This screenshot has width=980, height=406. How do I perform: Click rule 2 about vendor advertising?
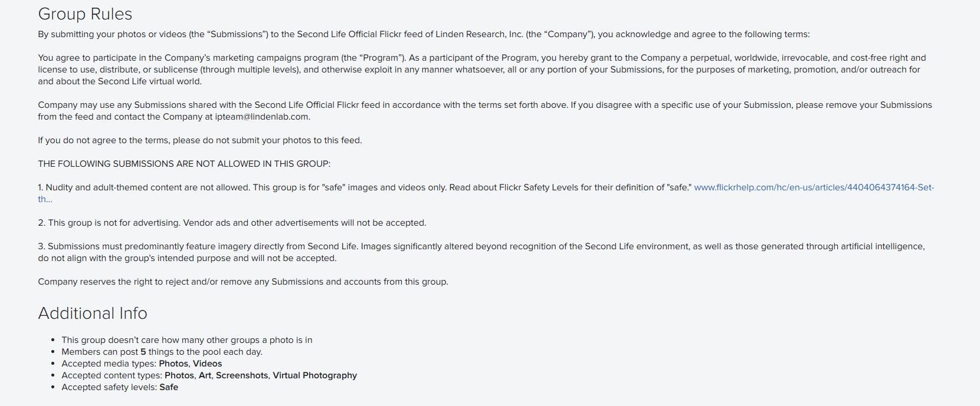tap(232, 223)
